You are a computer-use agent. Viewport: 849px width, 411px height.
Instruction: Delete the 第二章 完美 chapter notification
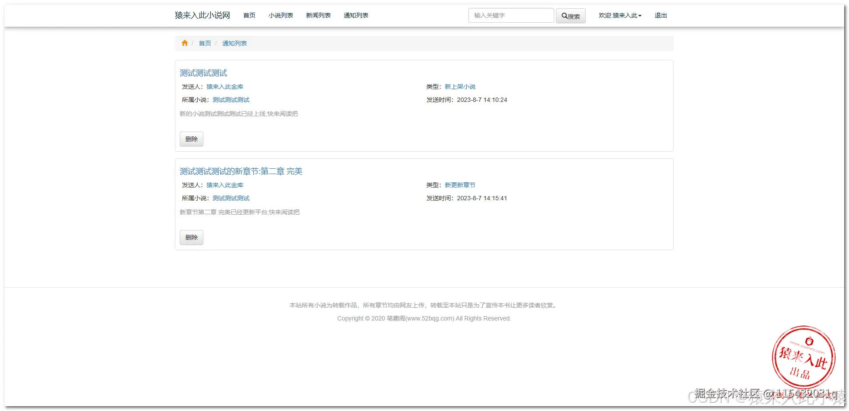pos(192,237)
